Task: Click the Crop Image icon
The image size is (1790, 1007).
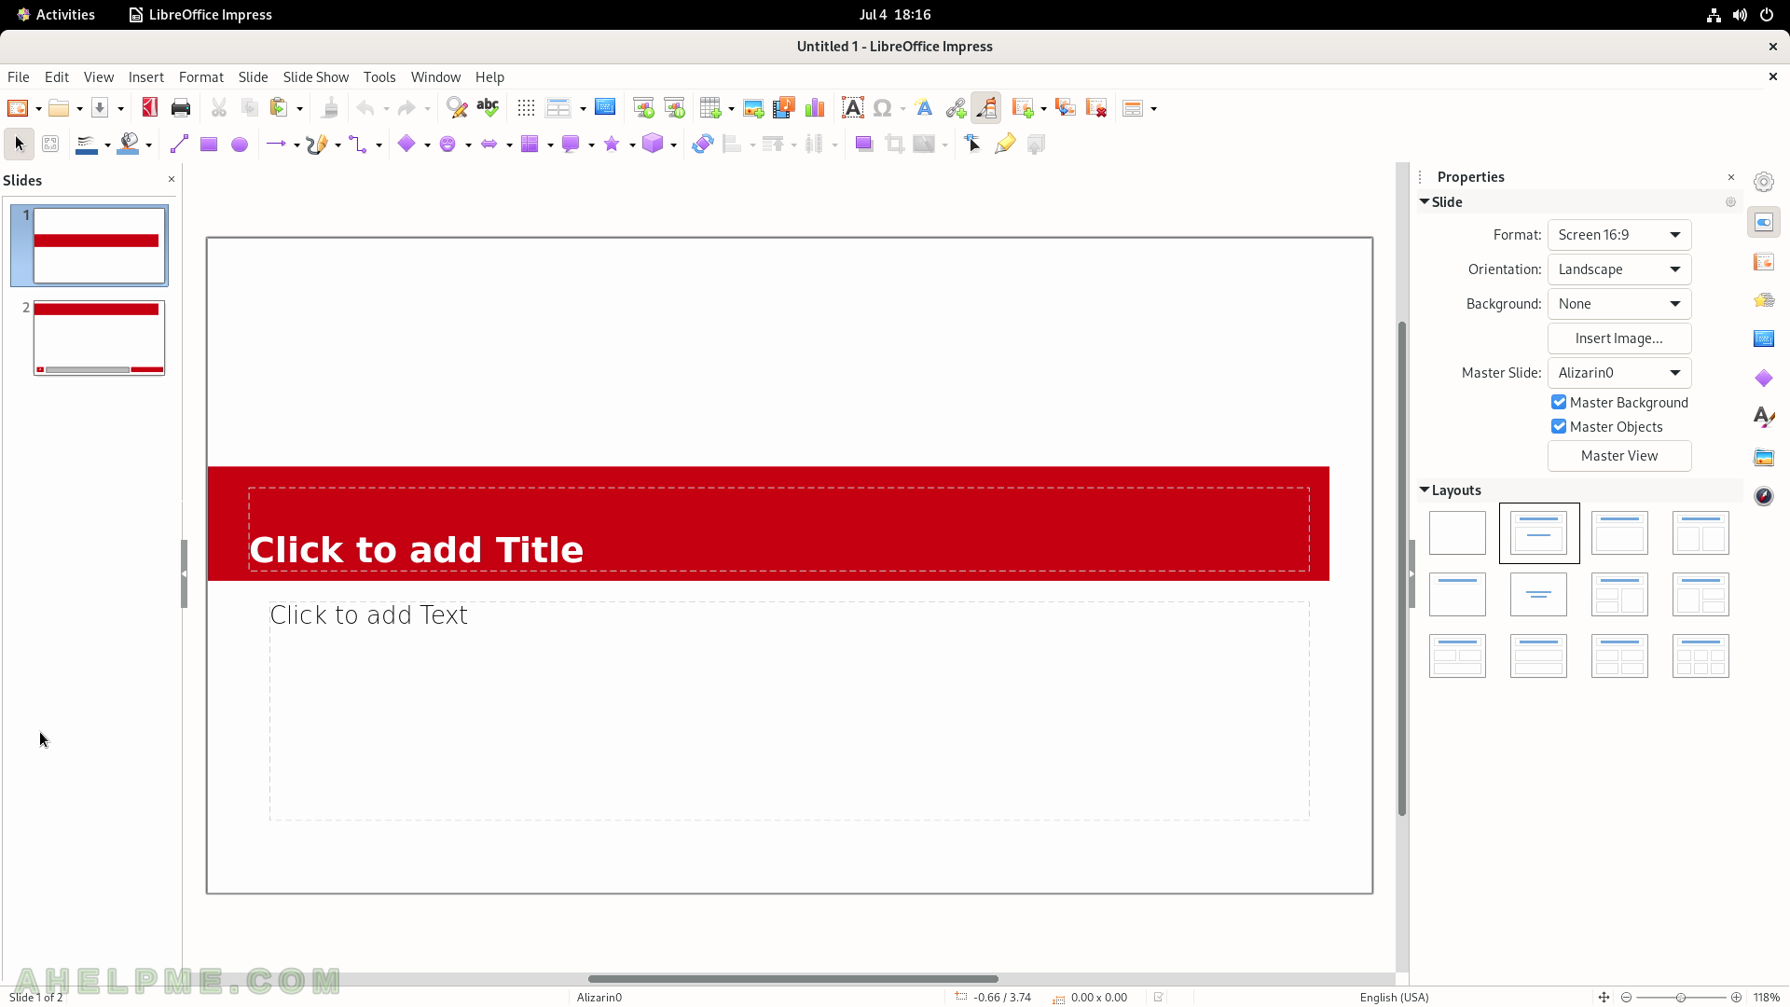Action: 895,145
